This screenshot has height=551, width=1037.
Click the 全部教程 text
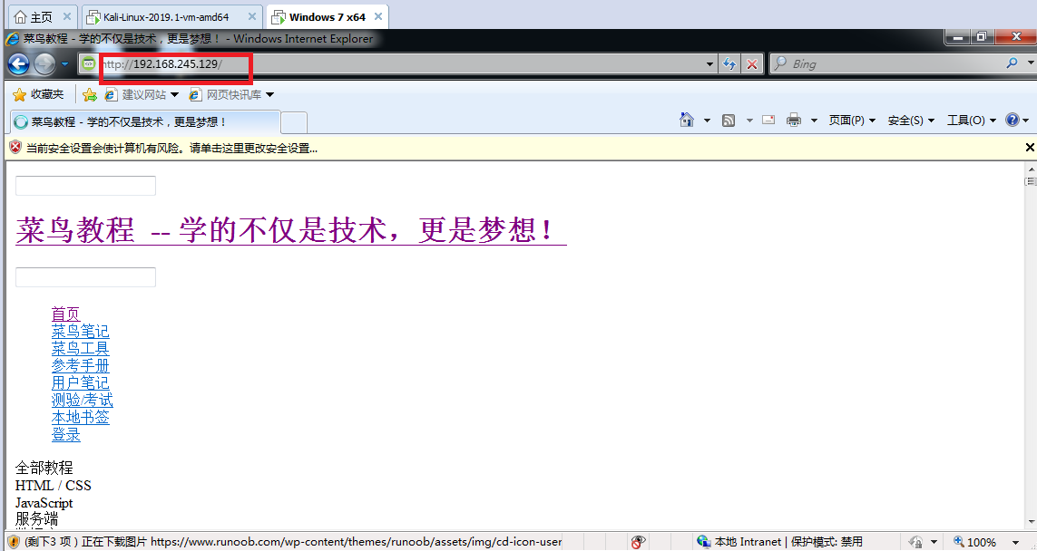tap(44, 468)
